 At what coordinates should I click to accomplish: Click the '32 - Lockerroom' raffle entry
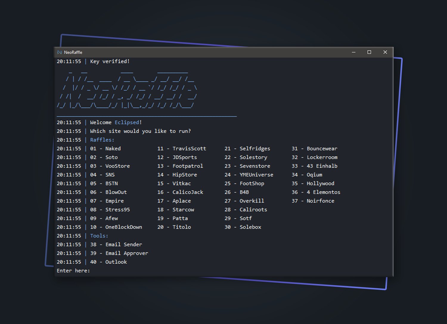click(x=314, y=157)
